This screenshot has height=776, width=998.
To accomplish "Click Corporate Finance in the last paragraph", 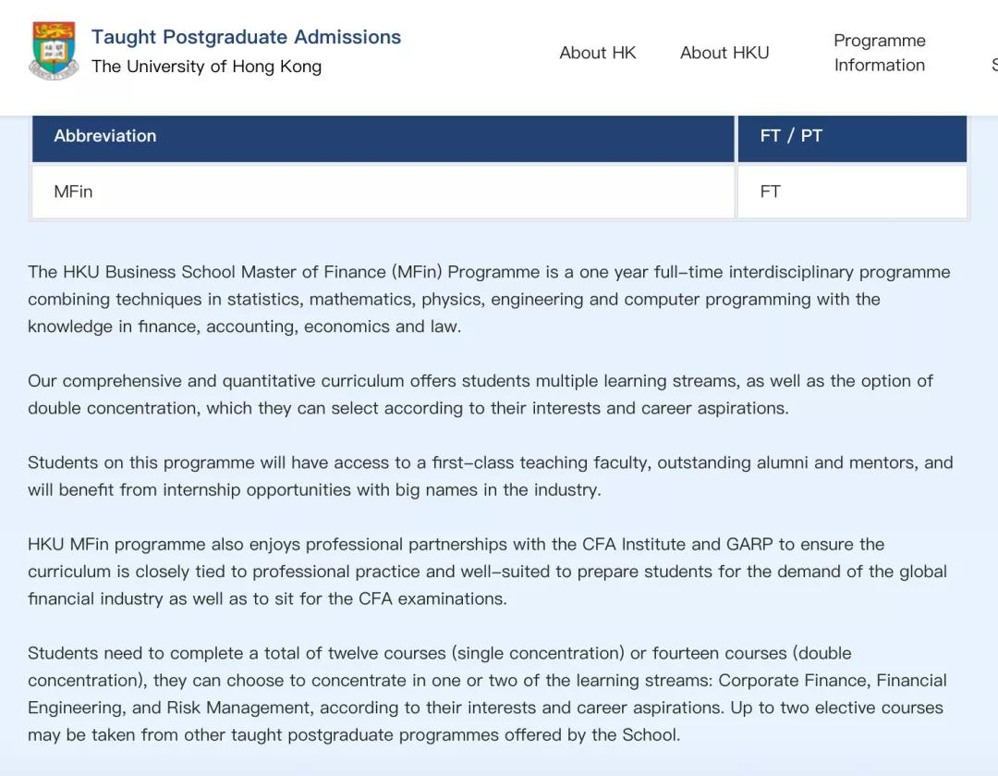I will [793, 681].
